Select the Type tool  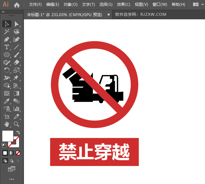click(7, 47)
